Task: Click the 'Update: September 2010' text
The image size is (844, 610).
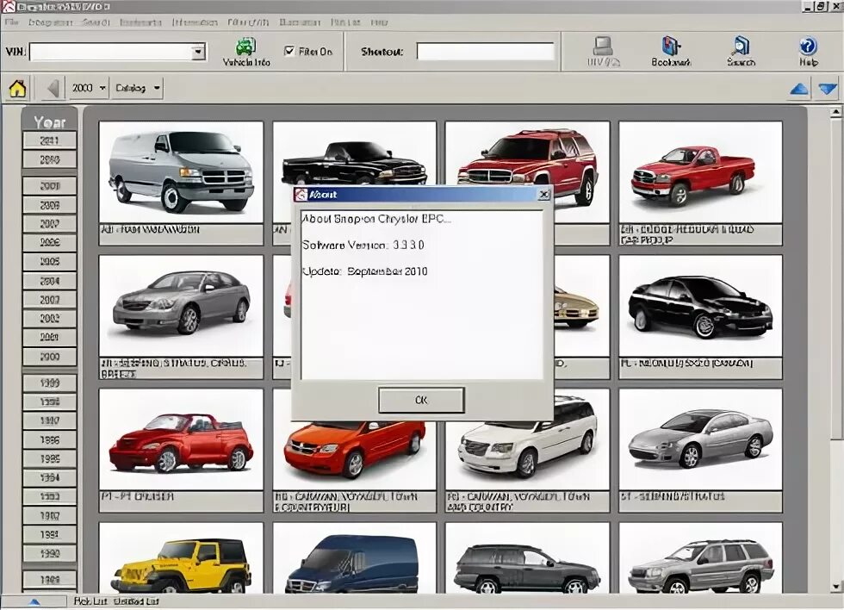Action: tap(365, 271)
